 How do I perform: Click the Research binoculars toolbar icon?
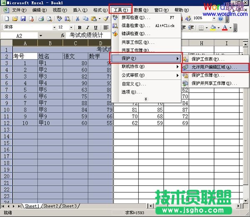click(x=67, y=19)
